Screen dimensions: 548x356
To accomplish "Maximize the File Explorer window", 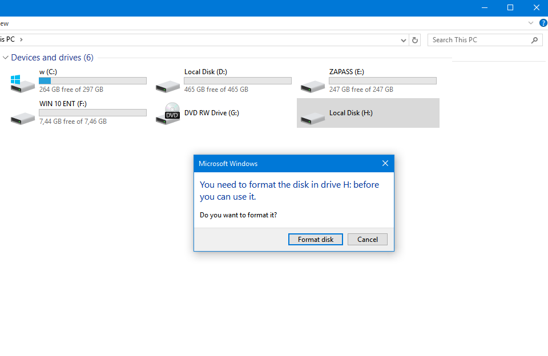I will click(x=510, y=7).
